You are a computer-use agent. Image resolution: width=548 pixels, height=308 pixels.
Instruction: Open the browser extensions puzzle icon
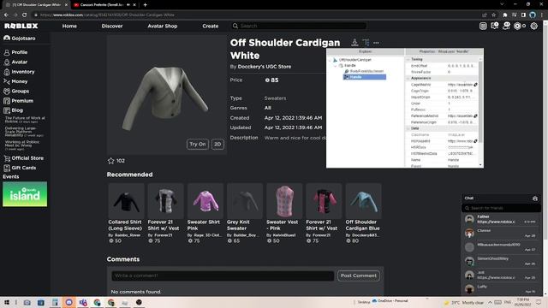[504, 15]
